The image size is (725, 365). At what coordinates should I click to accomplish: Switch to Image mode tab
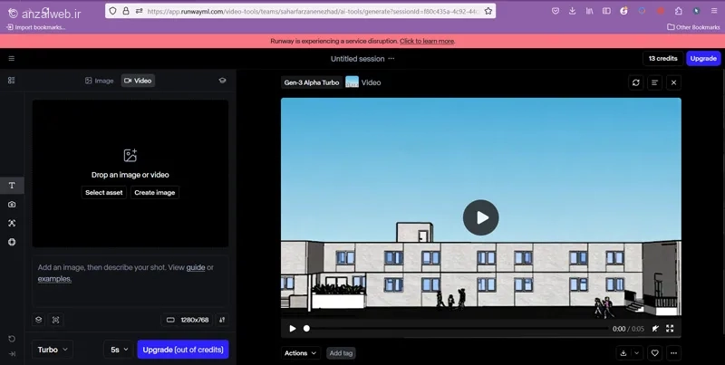point(99,81)
